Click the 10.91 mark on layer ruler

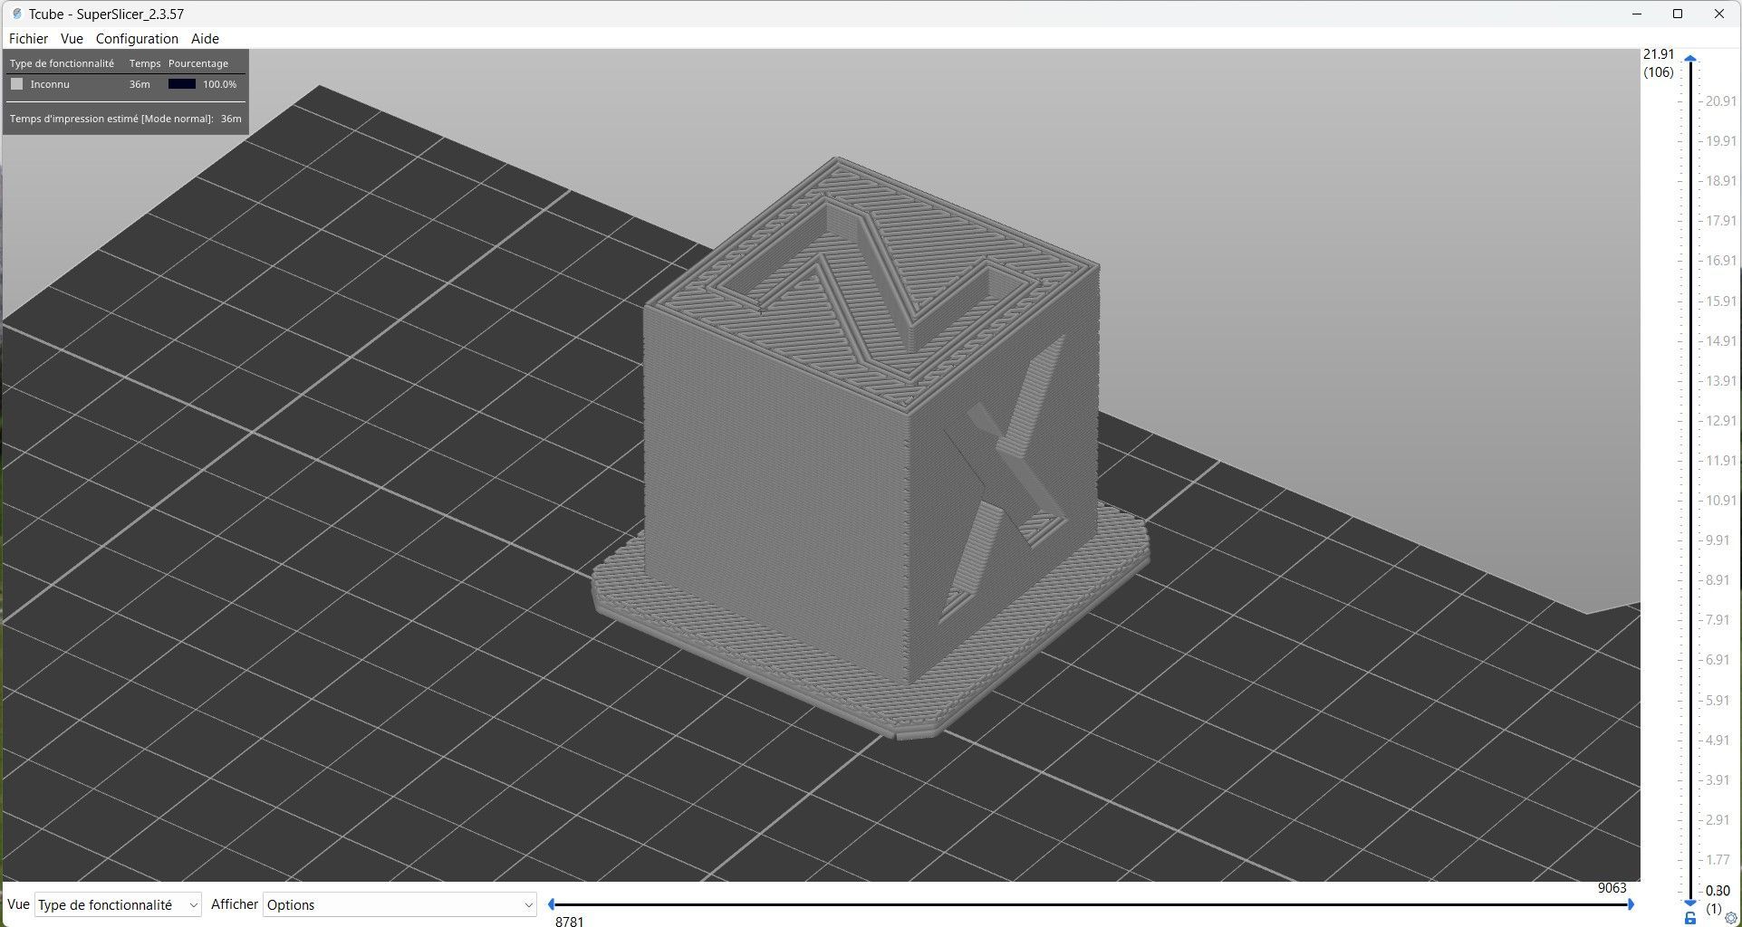coord(1721,501)
